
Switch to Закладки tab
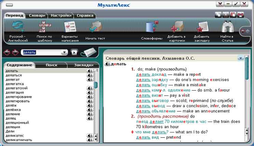coord(84,65)
